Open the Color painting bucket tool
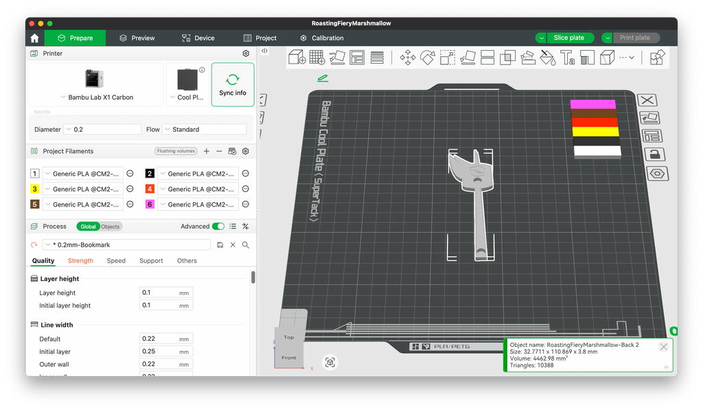Viewport: 703px width, 410px height. coord(547,58)
